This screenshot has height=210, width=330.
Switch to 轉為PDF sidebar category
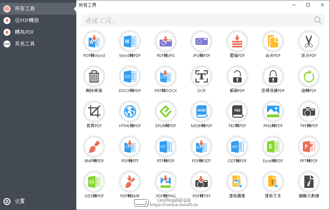[38, 32]
